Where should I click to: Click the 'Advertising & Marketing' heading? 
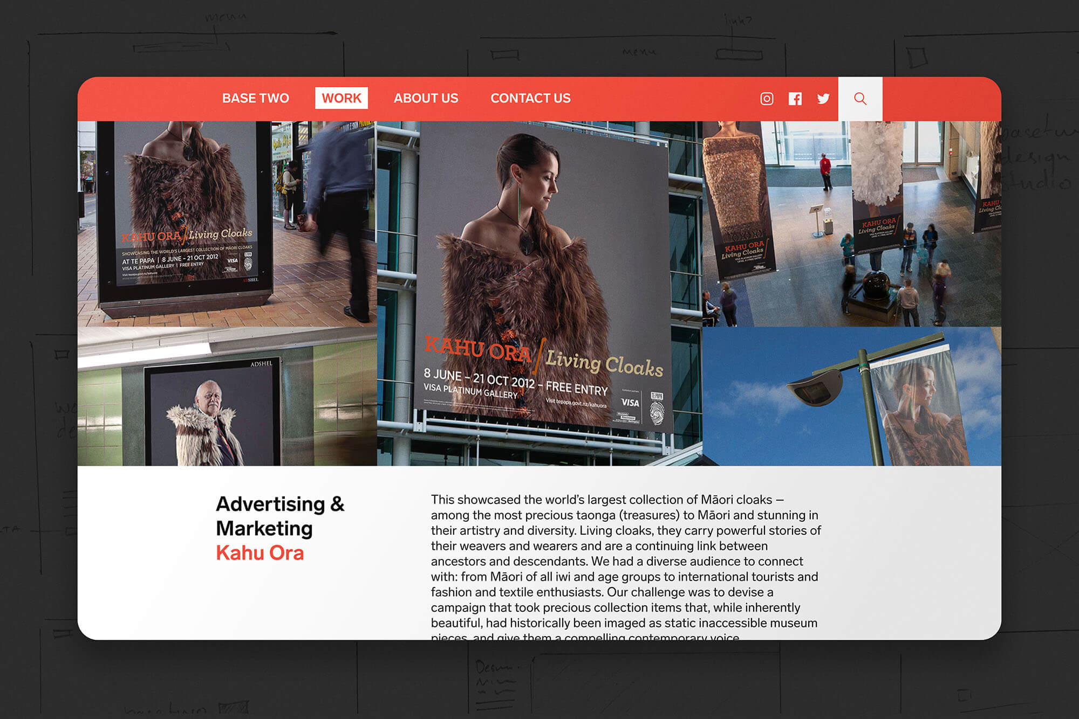click(280, 516)
